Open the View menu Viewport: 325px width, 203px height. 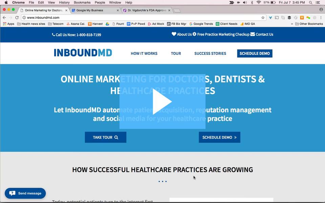pyautogui.click(x=51, y=2)
